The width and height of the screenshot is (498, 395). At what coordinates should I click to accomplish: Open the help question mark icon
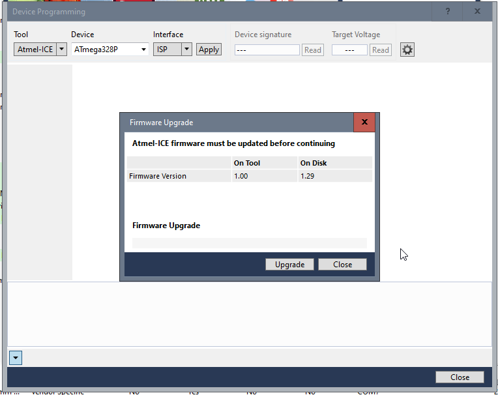[x=448, y=12]
